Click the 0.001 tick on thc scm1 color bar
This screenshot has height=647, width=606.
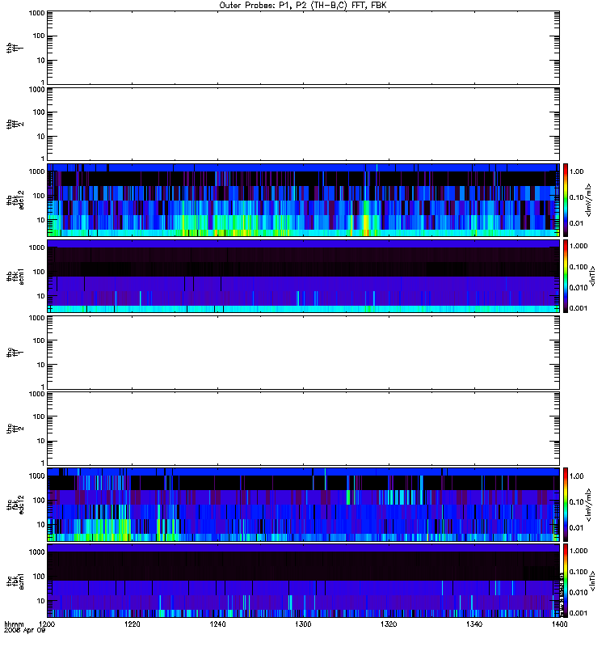(579, 613)
